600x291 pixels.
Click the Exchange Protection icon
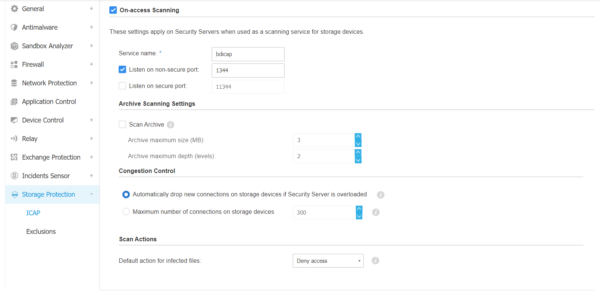pyautogui.click(x=14, y=157)
